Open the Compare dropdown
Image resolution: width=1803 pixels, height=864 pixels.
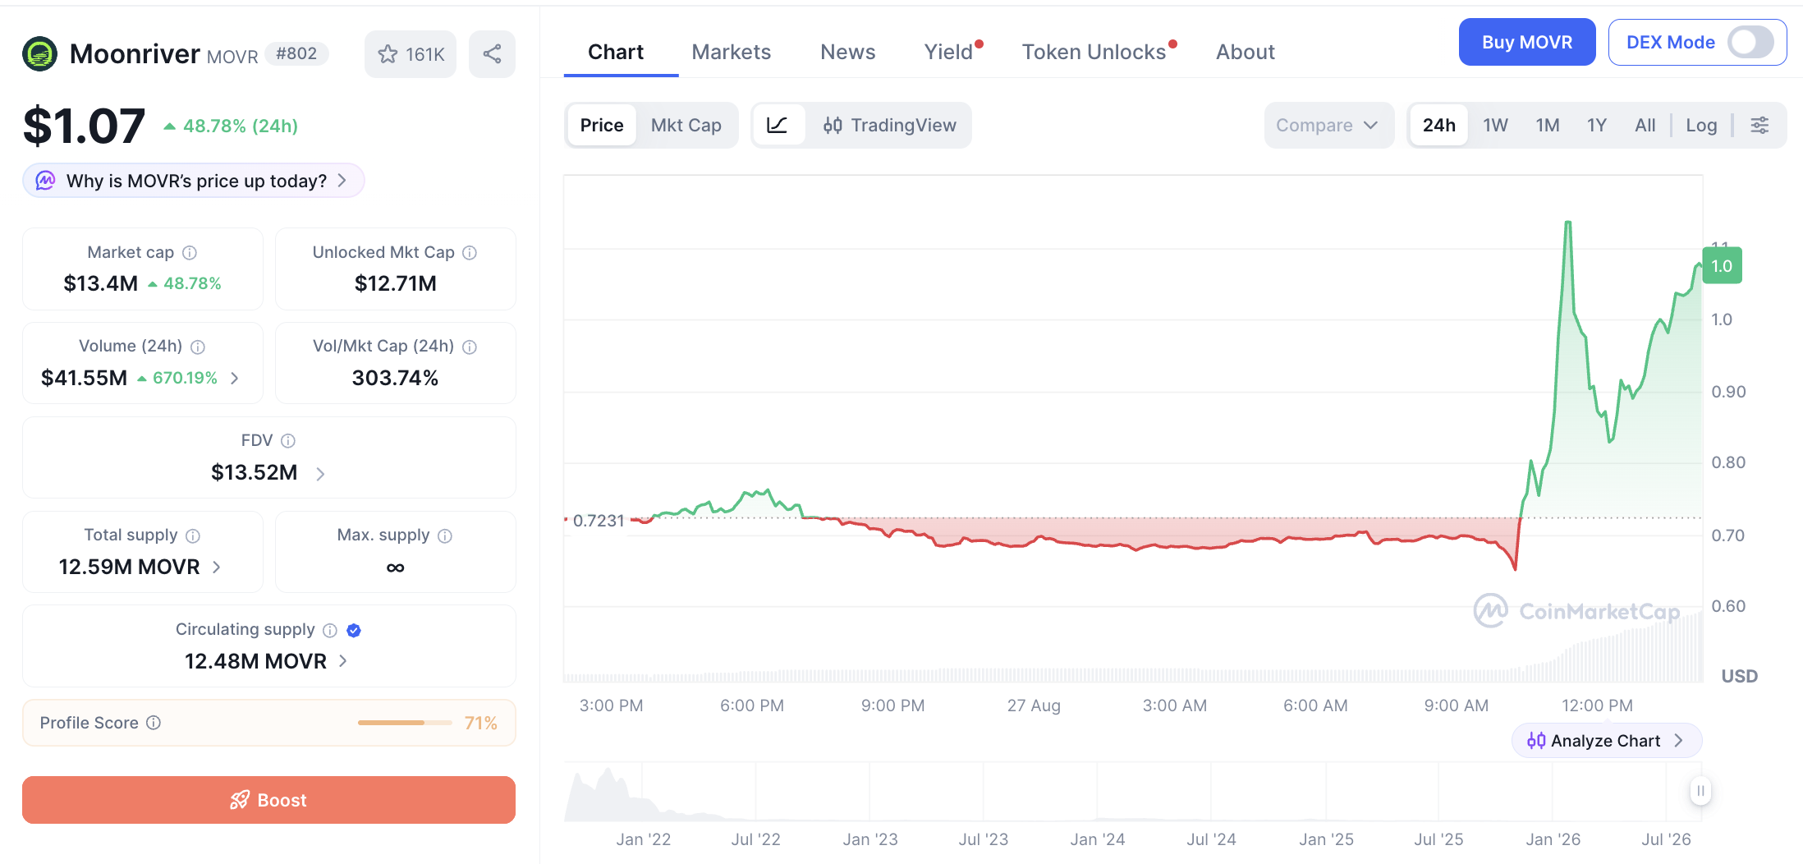point(1328,125)
